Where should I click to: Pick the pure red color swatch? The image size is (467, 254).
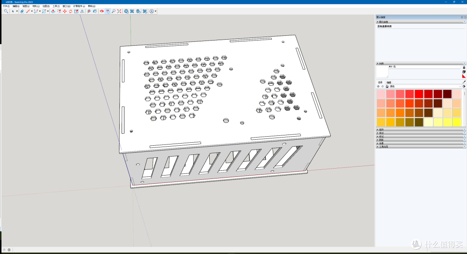419,94
